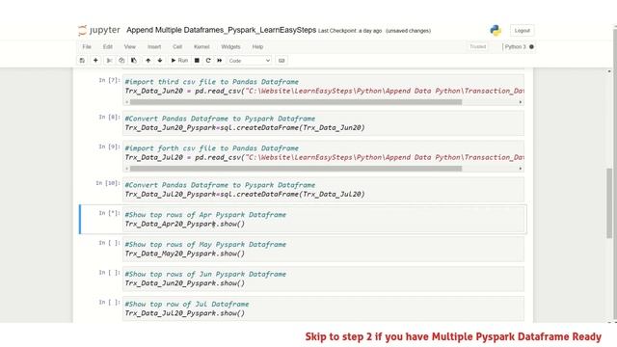Open the Cell menu
The image size is (617, 347).
coord(177,47)
